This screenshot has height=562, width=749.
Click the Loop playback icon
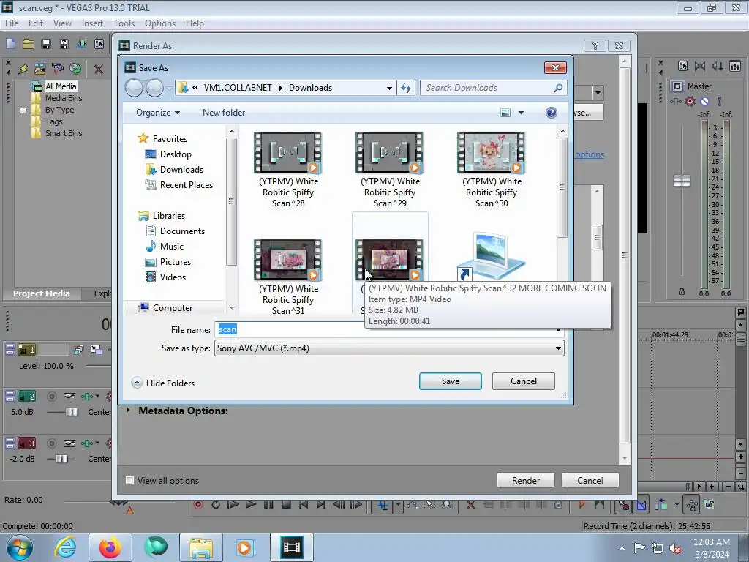click(216, 505)
